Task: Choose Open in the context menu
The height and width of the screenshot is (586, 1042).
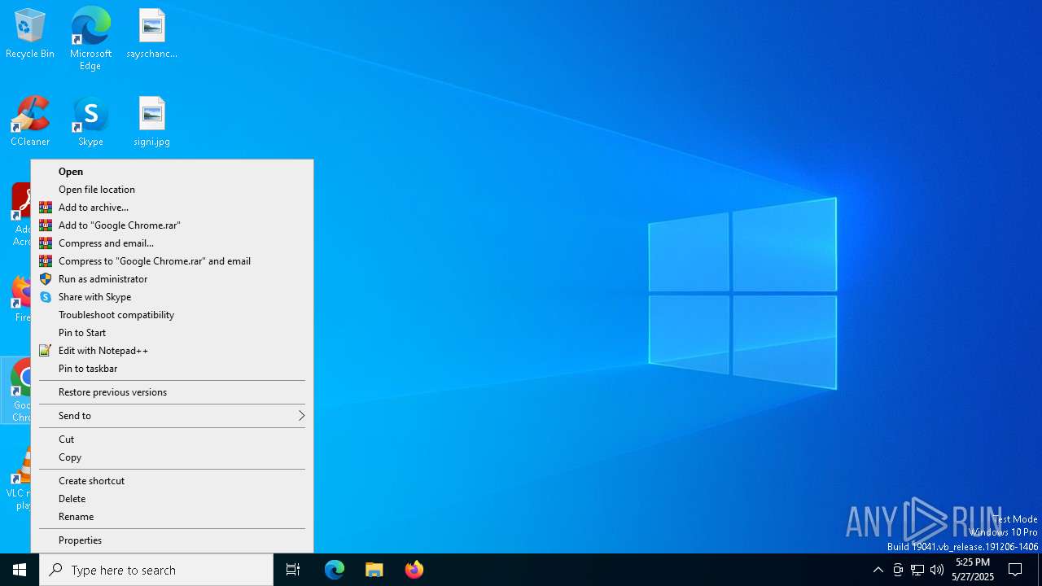Action: coord(172,172)
